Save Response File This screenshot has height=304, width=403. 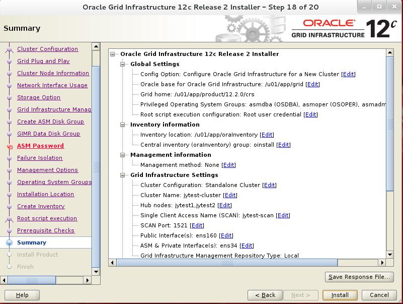359,277
